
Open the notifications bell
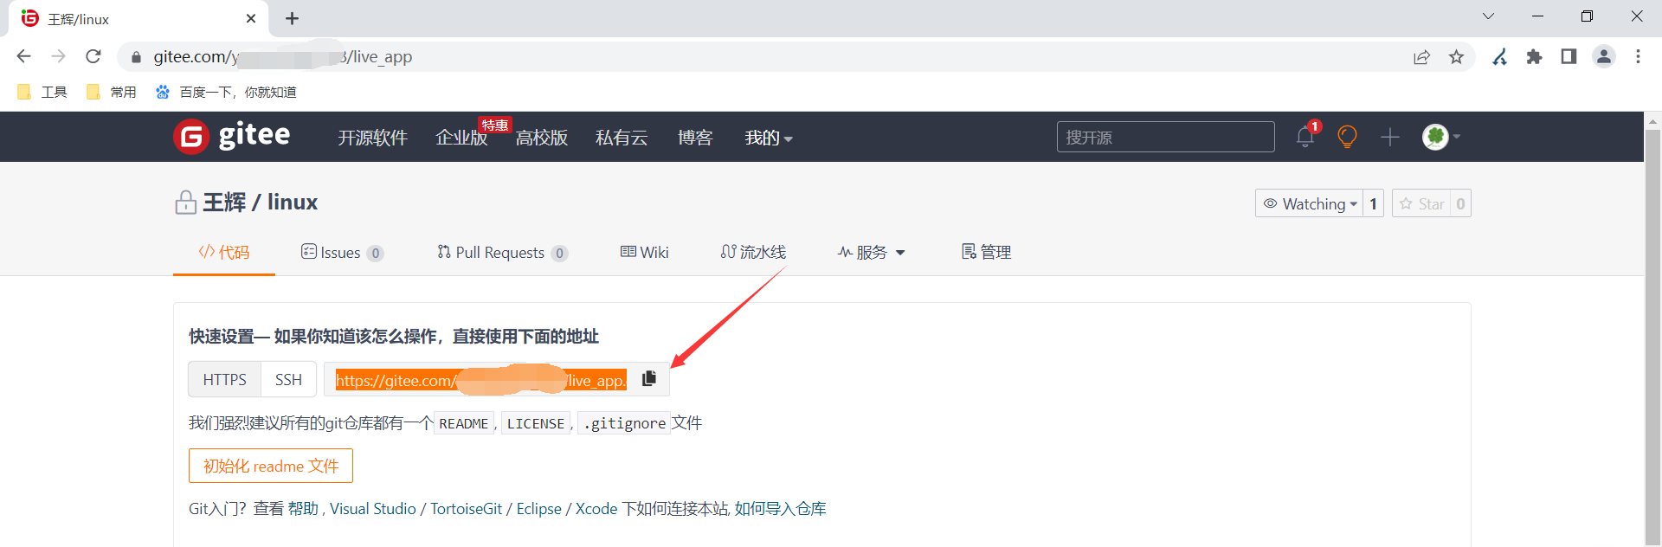click(x=1306, y=136)
